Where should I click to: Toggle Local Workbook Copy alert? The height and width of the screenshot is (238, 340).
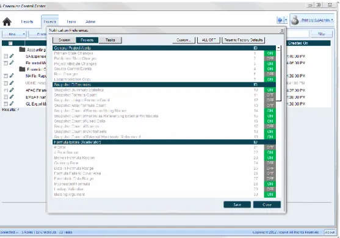(270, 79)
